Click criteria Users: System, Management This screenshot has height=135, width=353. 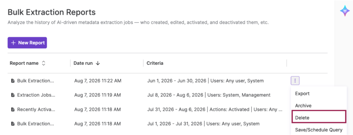[239, 95]
